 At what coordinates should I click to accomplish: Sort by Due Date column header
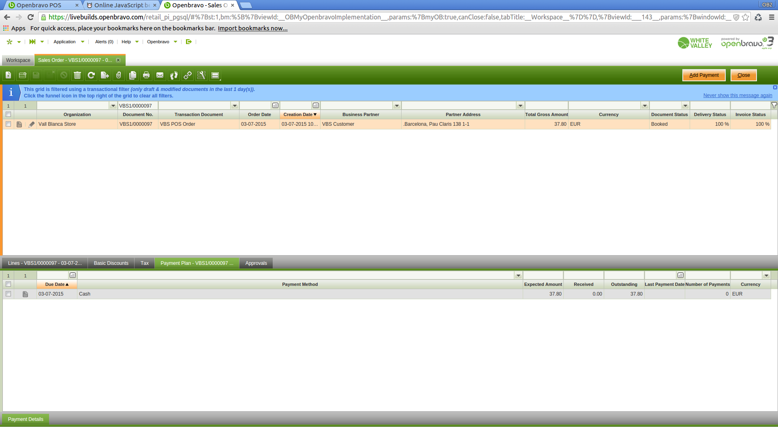coord(57,285)
